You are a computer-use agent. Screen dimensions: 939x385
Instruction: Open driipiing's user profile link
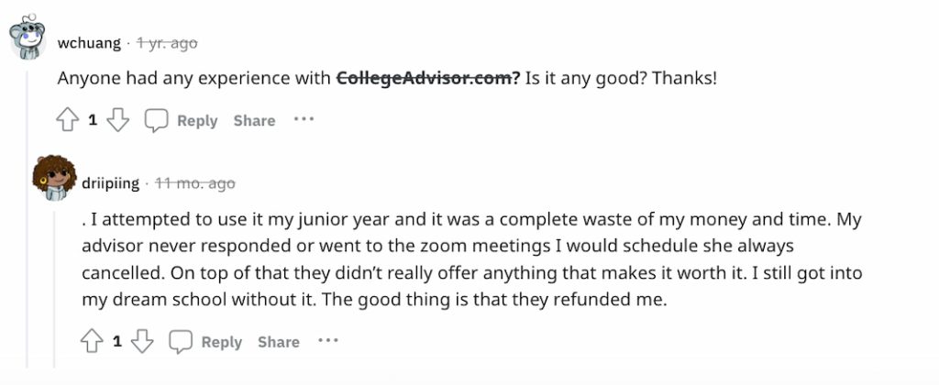110,183
